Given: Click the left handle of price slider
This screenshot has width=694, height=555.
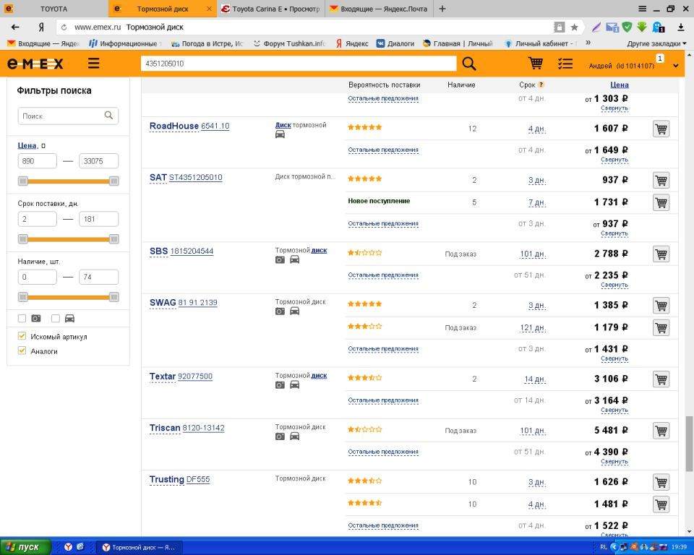Looking at the screenshot, I should pyautogui.click(x=23, y=181).
